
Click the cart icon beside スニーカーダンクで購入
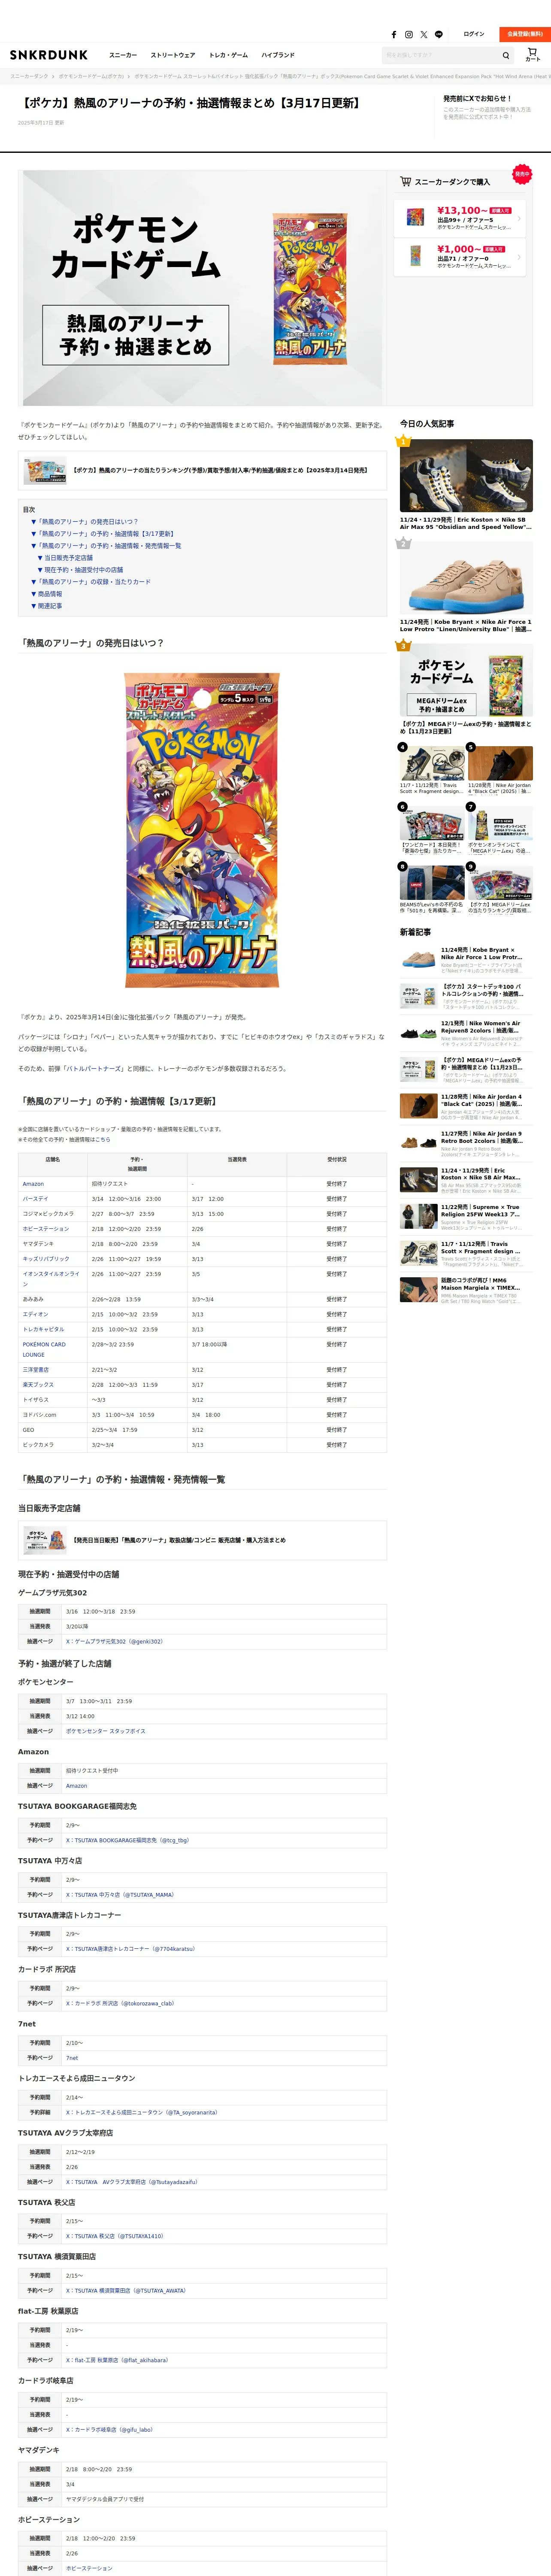click(405, 182)
